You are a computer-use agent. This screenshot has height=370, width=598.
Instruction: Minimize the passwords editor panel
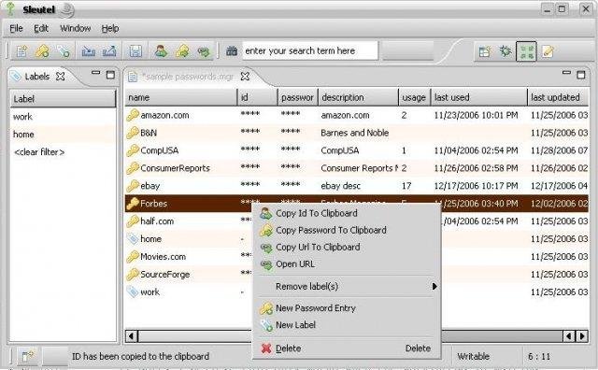coord(566,73)
